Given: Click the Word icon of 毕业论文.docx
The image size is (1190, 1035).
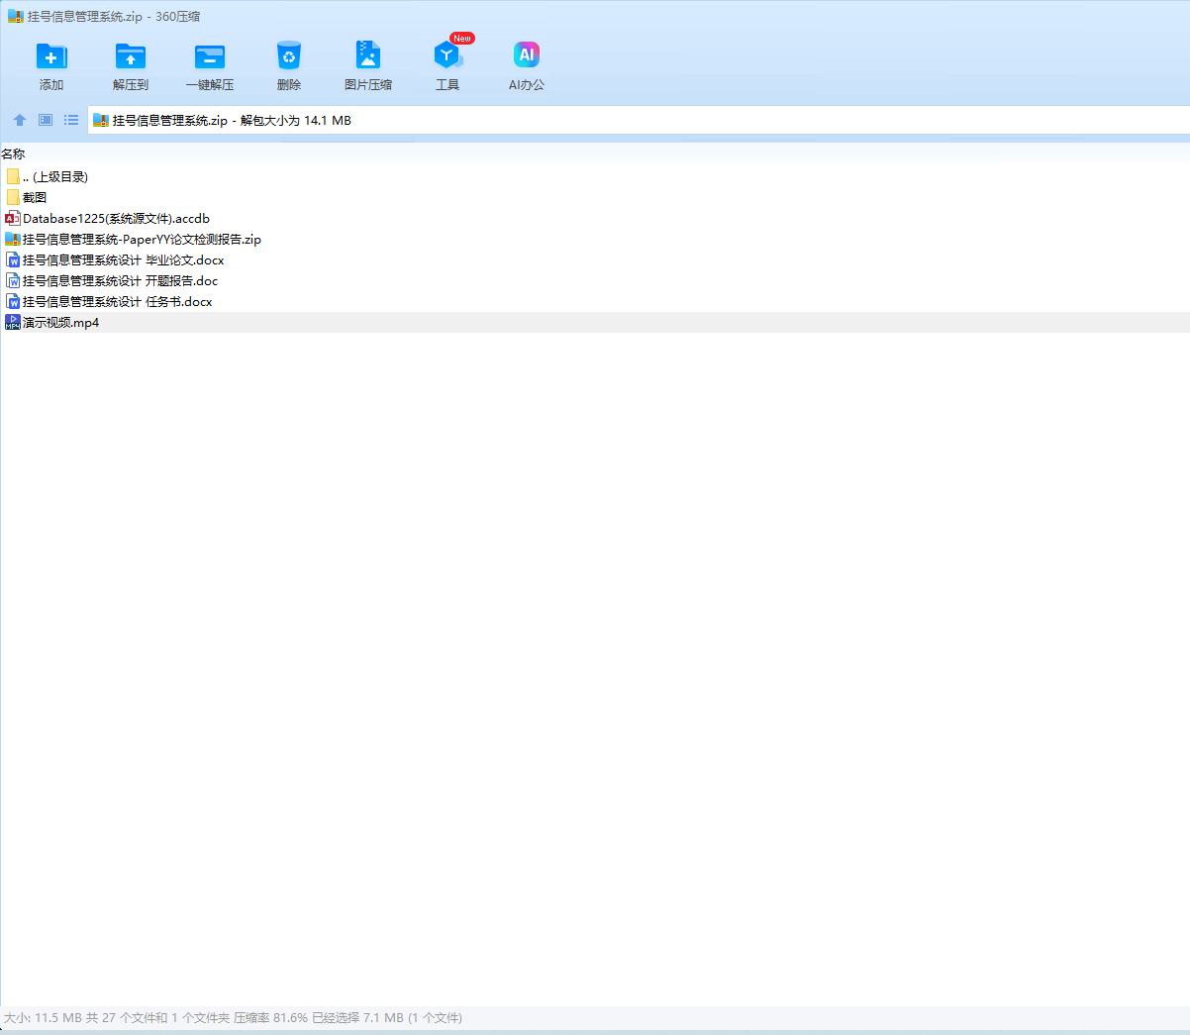Looking at the screenshot, I should [x=13, y=260].
